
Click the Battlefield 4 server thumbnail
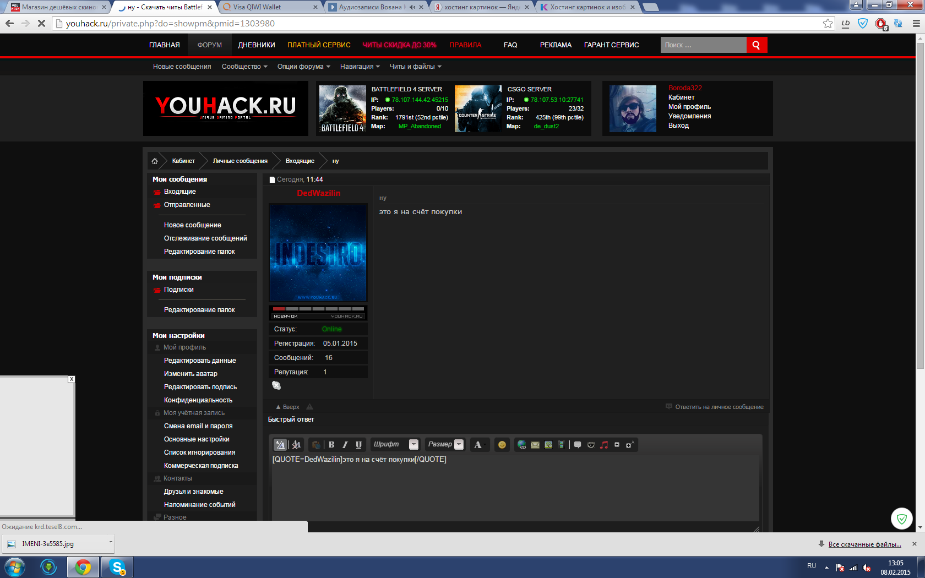click(x=342, y=108)
